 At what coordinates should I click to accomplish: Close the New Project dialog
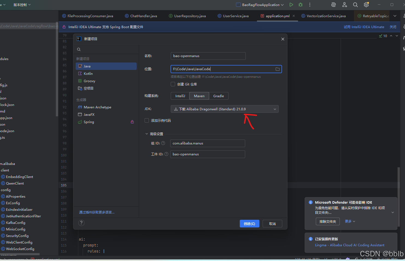click(x=283, y=39)
